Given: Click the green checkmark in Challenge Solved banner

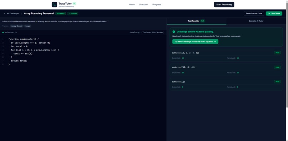Looking at the screenshot, I should point(174,31).
